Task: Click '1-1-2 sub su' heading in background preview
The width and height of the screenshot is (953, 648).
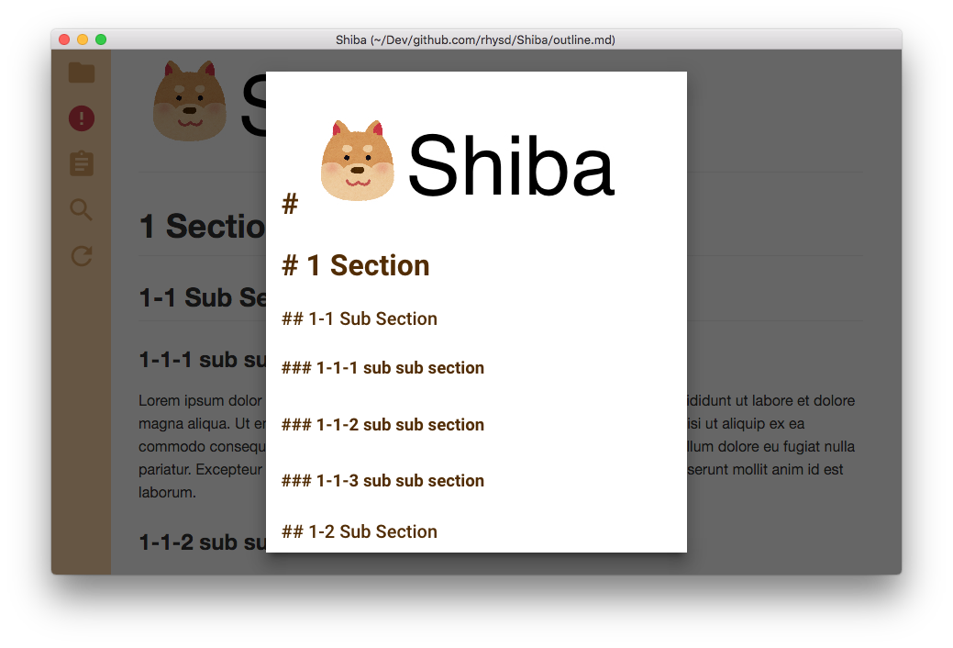Action: pos(203,542)
